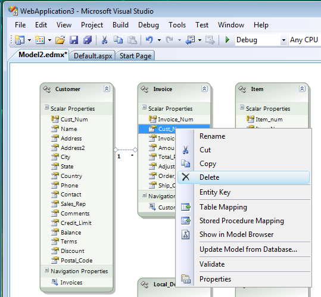Collapse Customer Scalar Properties section
The width and height of the screenshot is (321, 297).
tap(47, 107)
